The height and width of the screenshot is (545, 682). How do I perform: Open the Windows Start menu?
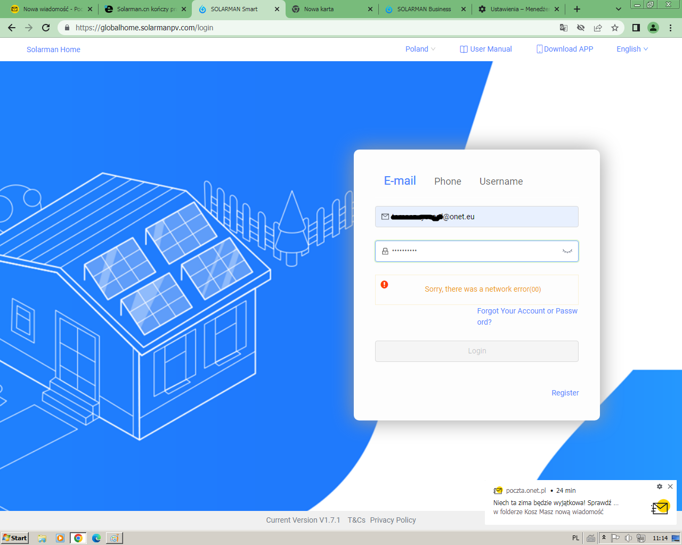[x=14, y=538]
